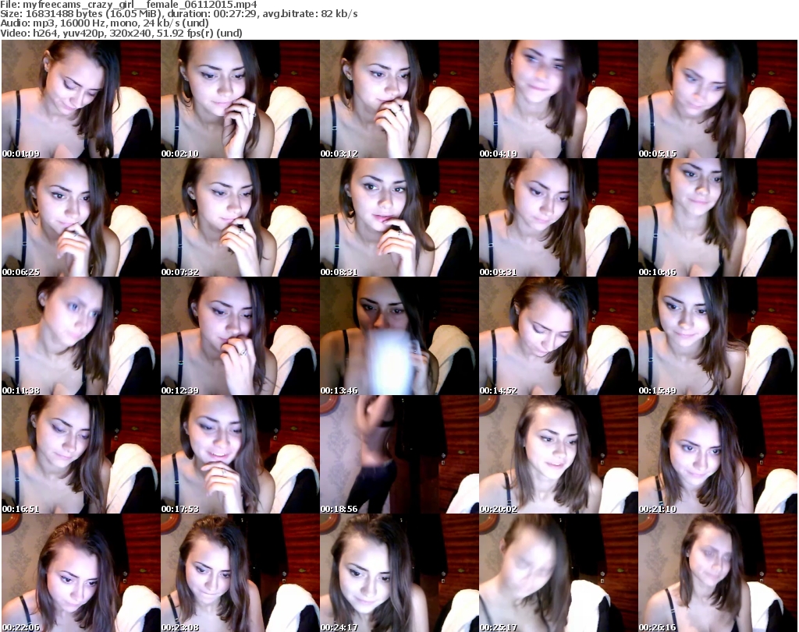Click the 00:23:08 timestamp label

179,627
